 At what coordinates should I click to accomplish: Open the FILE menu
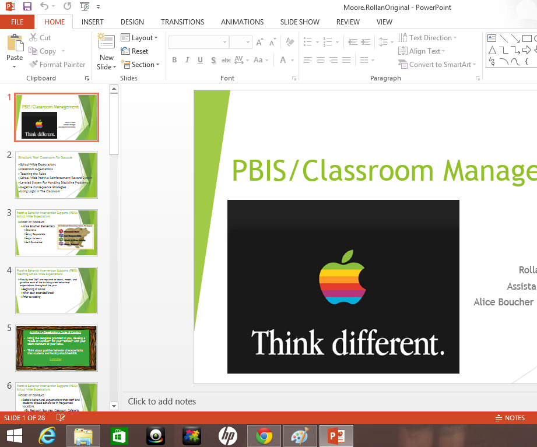[17, 22]
